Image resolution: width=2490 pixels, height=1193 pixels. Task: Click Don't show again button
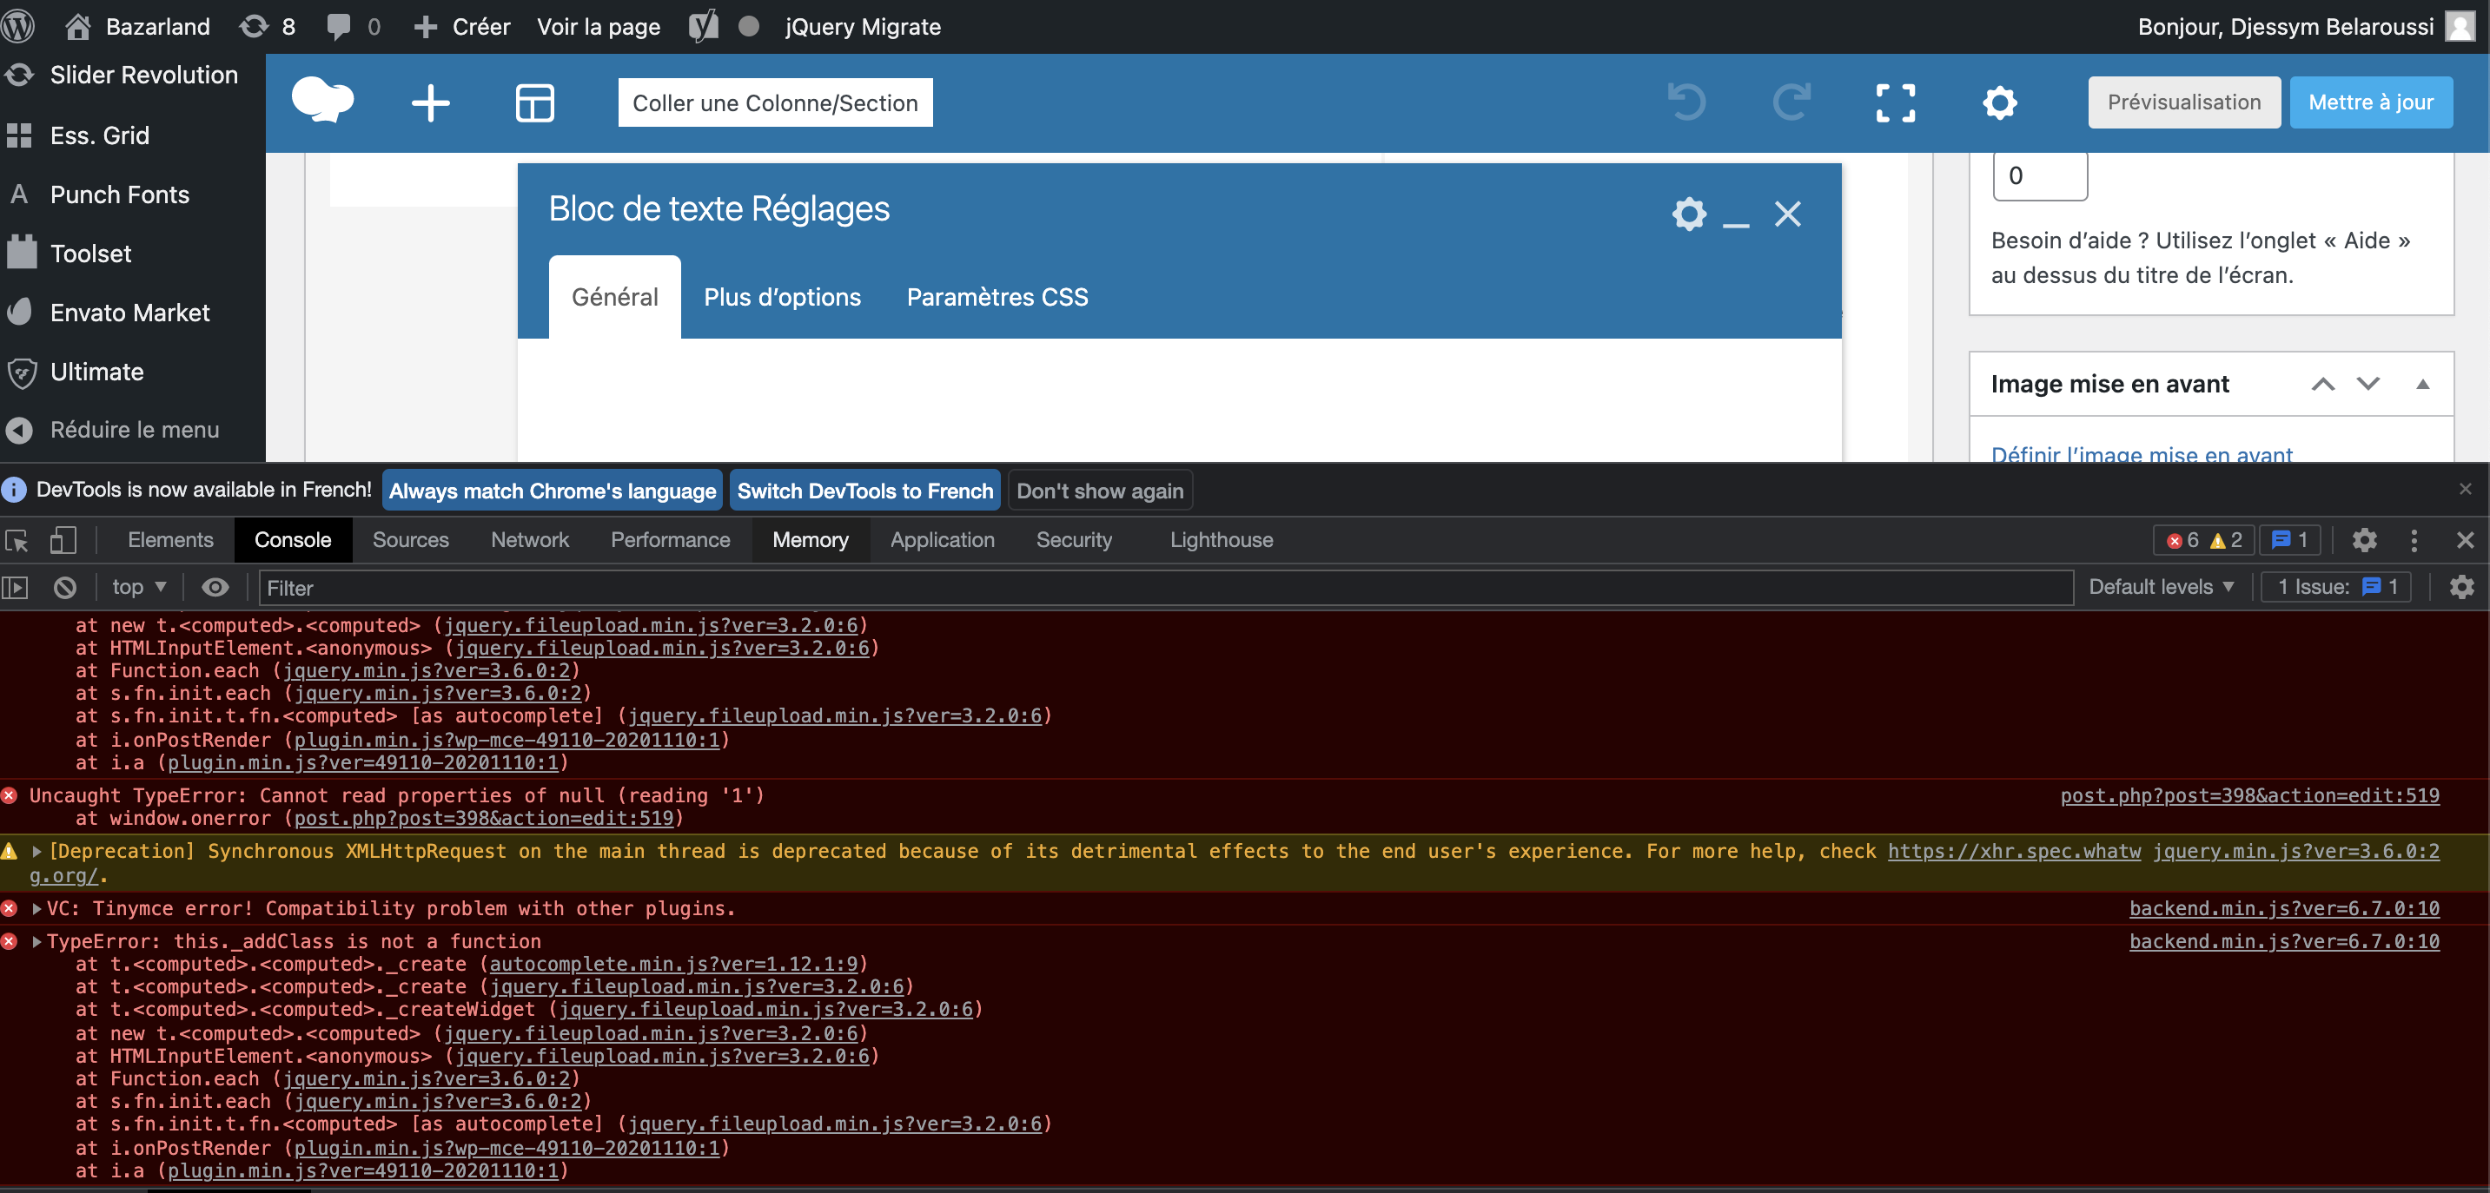(x=1099, y=491)
